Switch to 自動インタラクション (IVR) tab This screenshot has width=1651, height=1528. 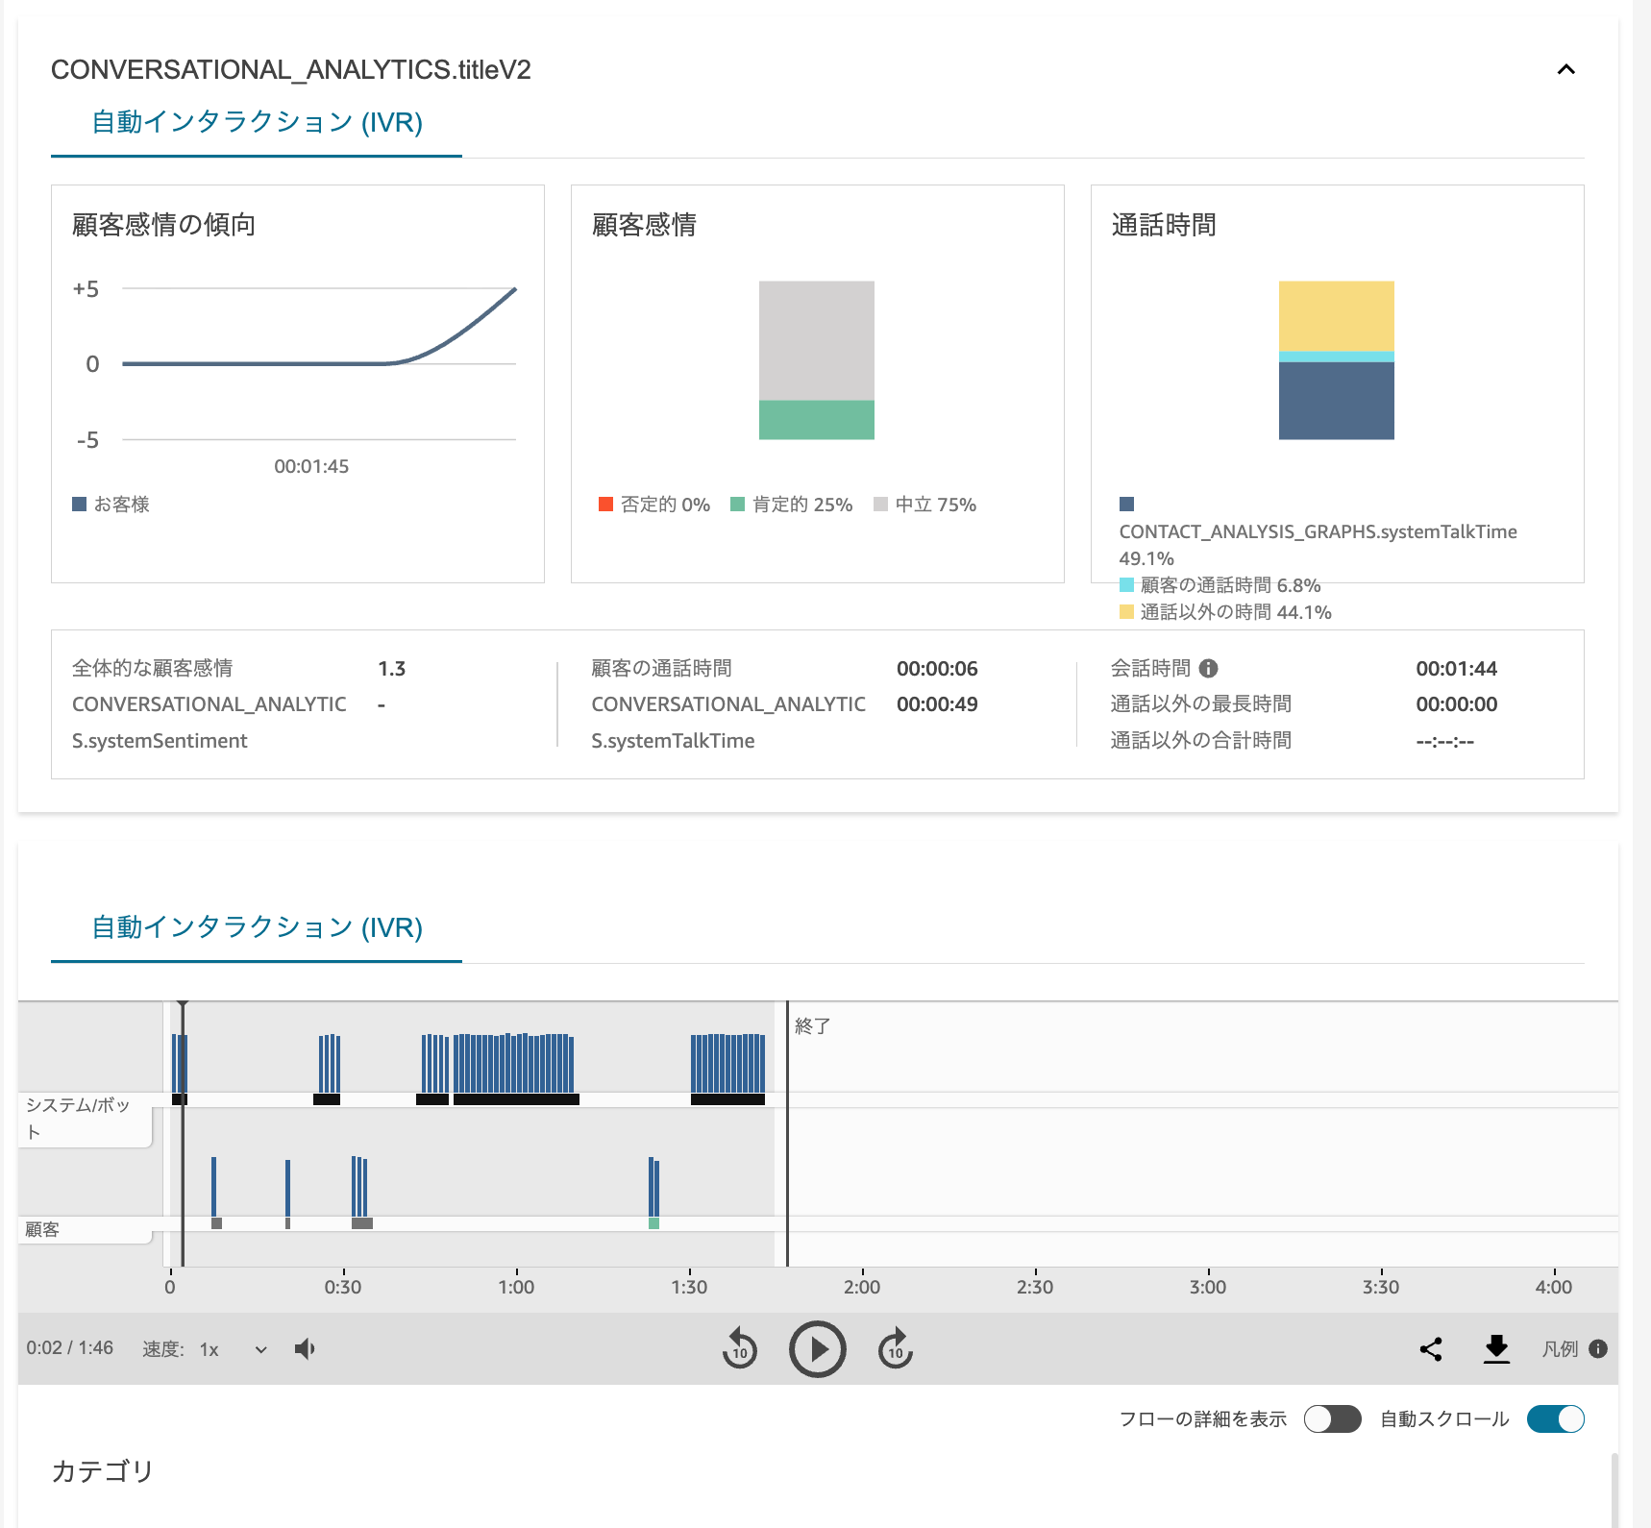click(256, 123)
